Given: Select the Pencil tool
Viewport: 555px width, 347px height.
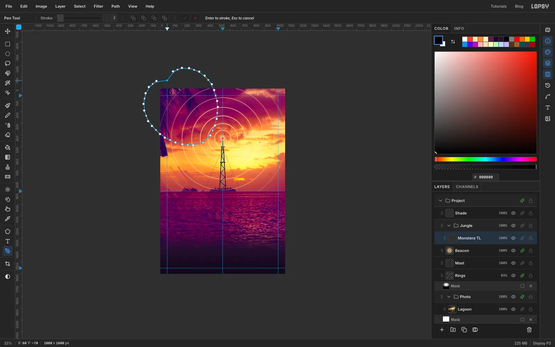Looking at the screenshot, I should tap(8, 115).
